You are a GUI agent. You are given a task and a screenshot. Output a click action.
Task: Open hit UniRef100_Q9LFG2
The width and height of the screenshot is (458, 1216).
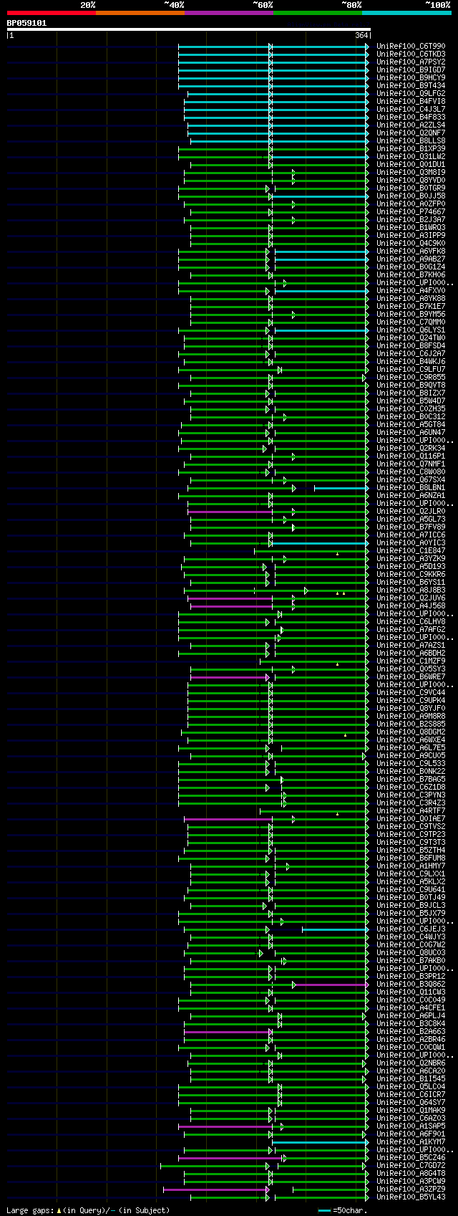(x=411, y=93)
